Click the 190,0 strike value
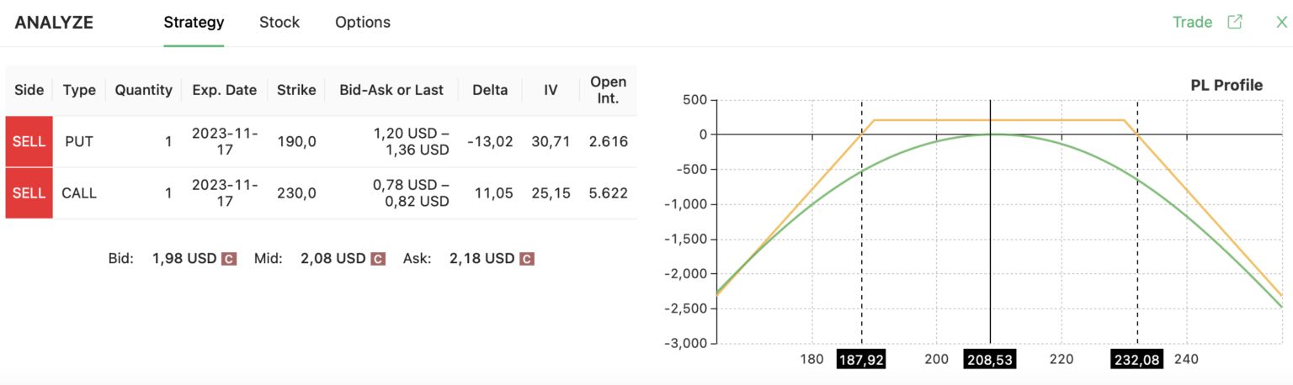 pyautogui.click(x=296, y=142)
